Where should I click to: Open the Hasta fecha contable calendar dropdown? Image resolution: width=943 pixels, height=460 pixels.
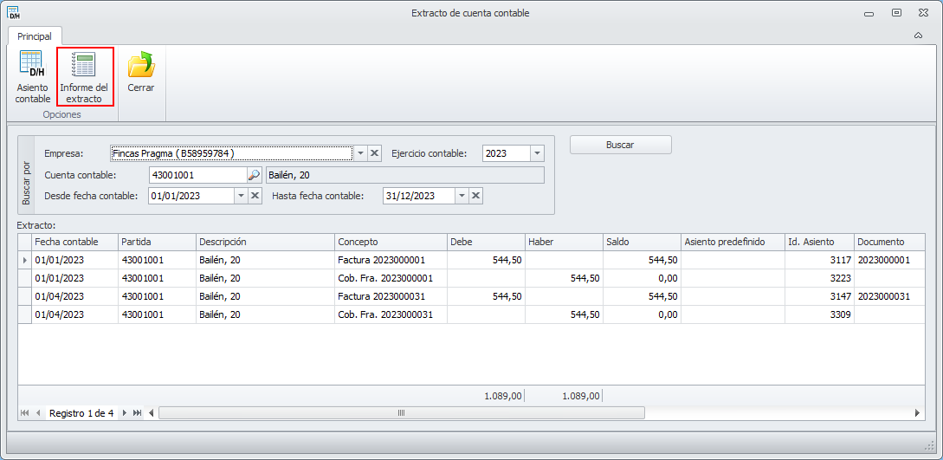[462, 196]
